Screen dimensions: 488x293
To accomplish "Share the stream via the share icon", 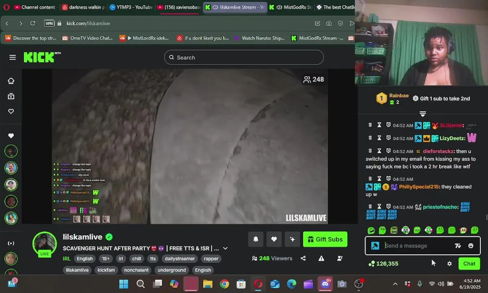I will tap(303, 258).
